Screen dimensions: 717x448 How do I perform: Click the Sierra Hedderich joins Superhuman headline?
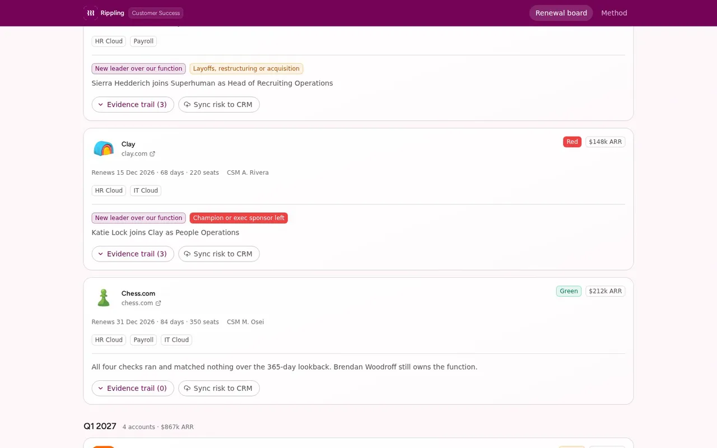point(212,83)
